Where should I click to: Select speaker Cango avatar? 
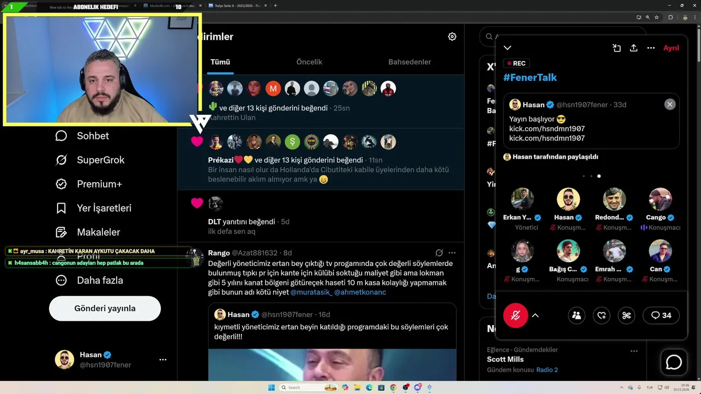(660, 199)
